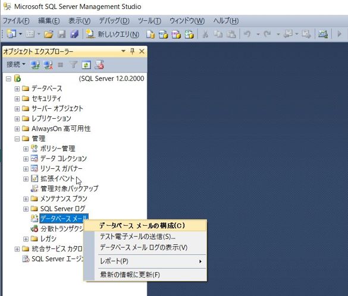Select the セキュリティ folder in tree
The width and height of the screenshot is (348, 296).
[x=46, y=99]
